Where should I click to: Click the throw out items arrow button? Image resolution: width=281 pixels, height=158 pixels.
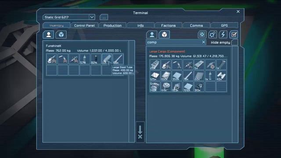pyautogui.click(x=140, y=132)
